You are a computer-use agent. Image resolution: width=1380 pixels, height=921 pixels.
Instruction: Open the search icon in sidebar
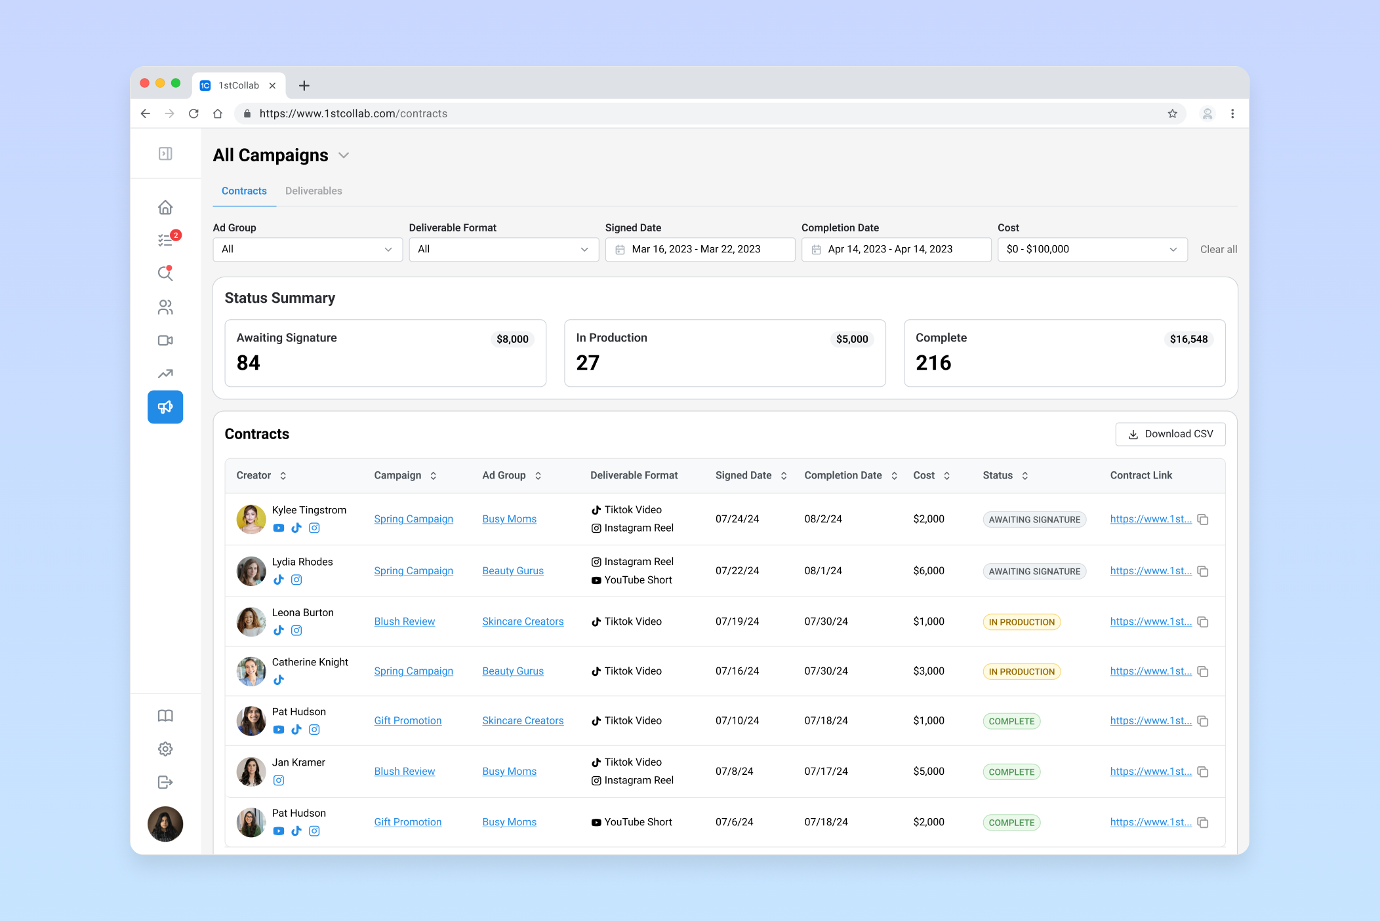pos(165,273)
